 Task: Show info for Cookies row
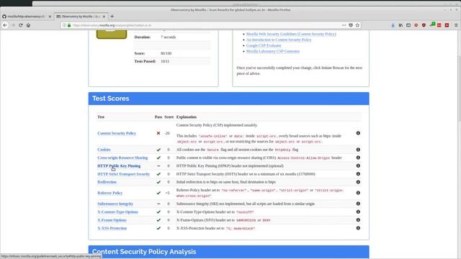(x=358, y=150)
